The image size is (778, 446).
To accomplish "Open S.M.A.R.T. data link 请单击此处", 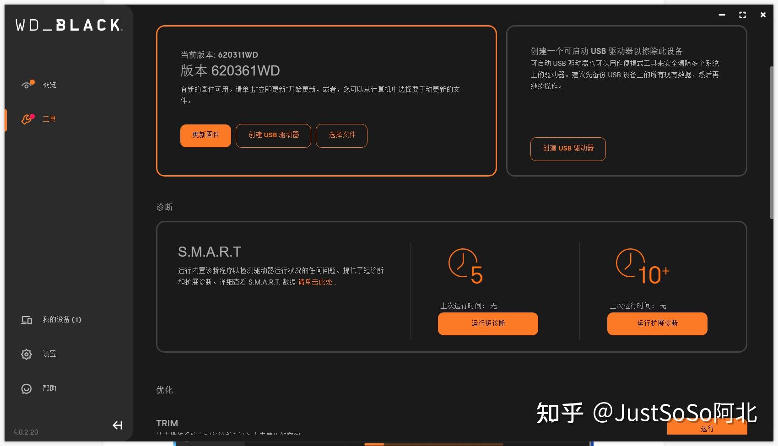I will pyautogui.click(x=315, y=282).
